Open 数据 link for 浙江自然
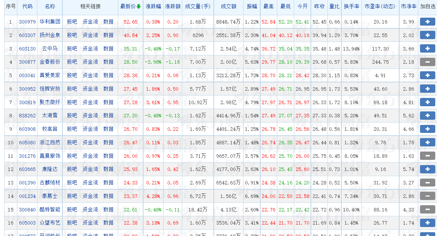The width and height of the screenshot is (437, 236). click(x=108, y=143)
